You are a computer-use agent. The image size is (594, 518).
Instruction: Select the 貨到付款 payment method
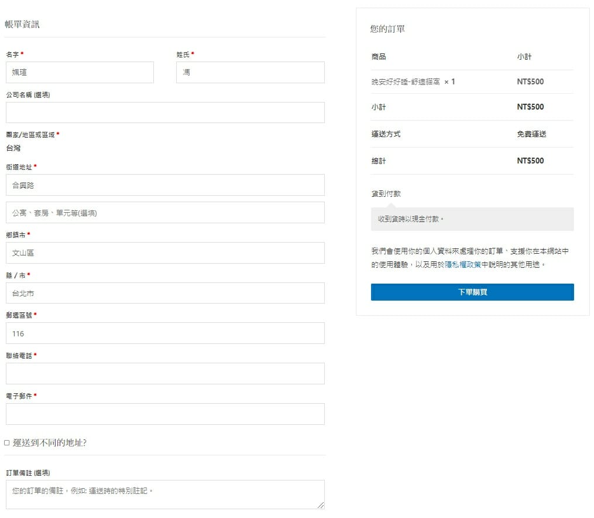pos(386,194)
